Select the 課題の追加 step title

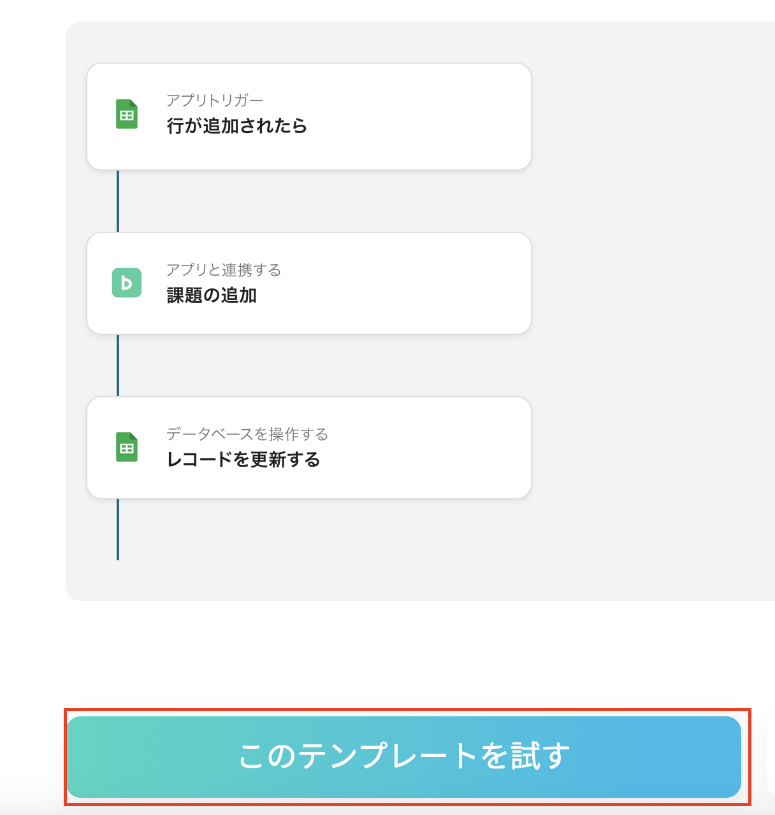pos(212,295)
